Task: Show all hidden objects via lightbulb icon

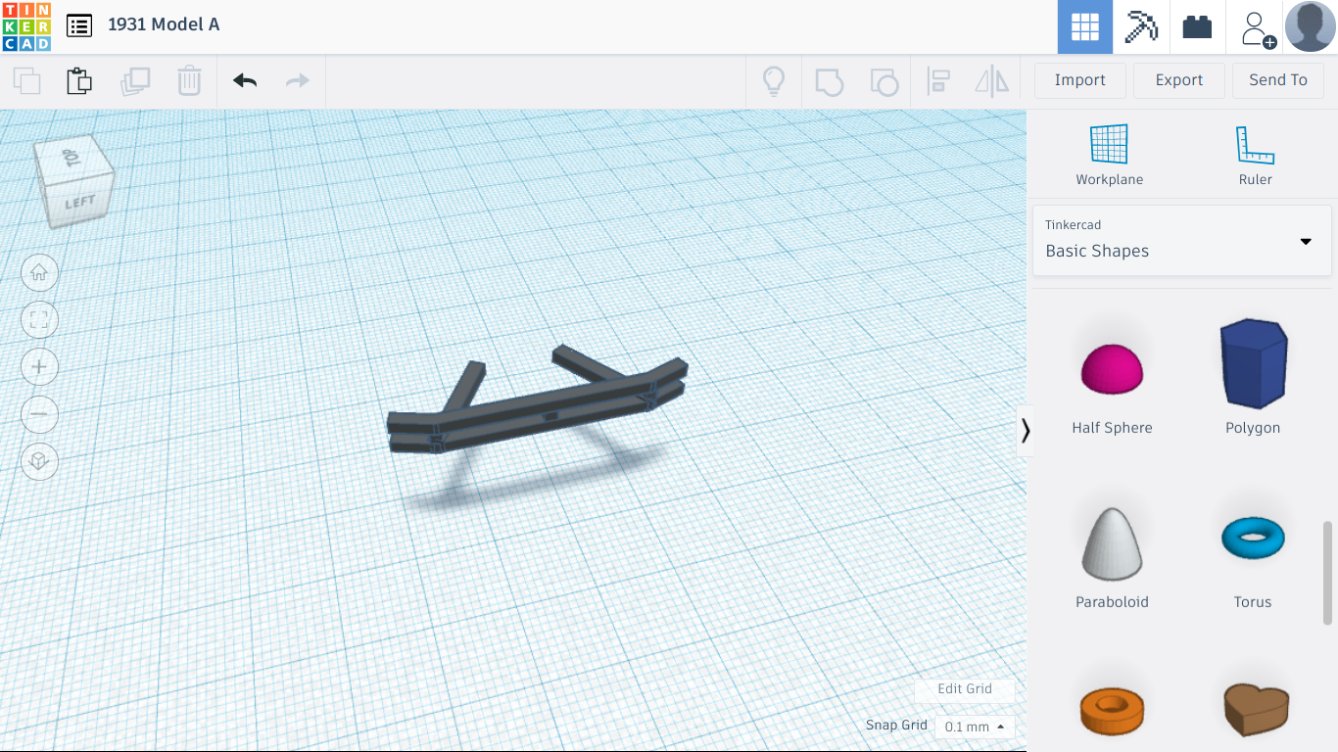Action: pos(774,81)
